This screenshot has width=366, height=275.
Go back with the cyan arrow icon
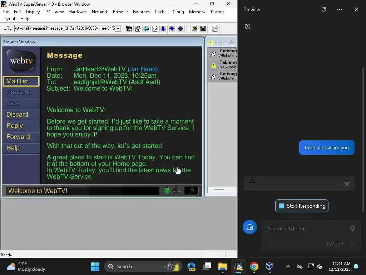pyautogui.click(x=146, y=29)
